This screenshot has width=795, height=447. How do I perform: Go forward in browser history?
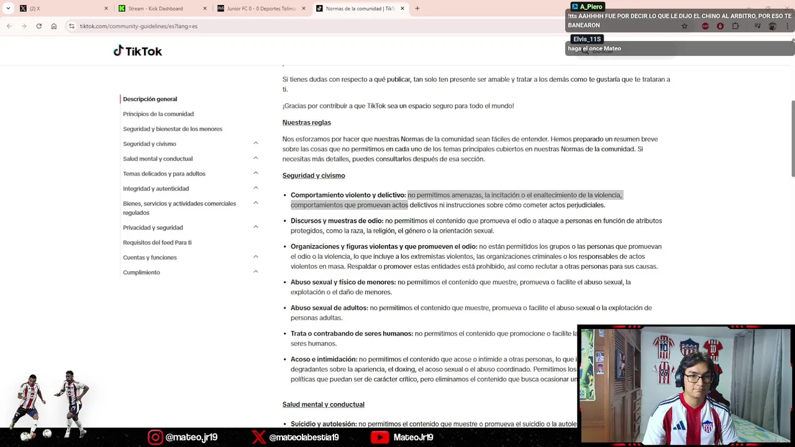click(x=24, y=26)
